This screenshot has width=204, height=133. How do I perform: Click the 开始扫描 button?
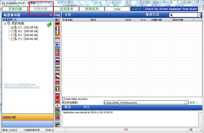(15, 9)
